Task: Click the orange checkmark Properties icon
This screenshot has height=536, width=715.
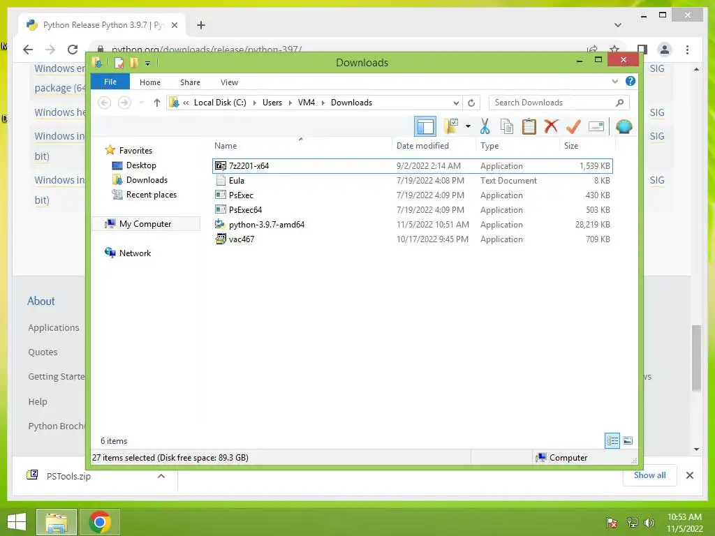Action: tap(574, 126)
